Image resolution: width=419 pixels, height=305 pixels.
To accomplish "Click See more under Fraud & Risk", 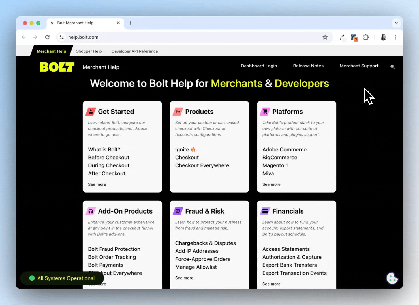I will tap(184, 278).
